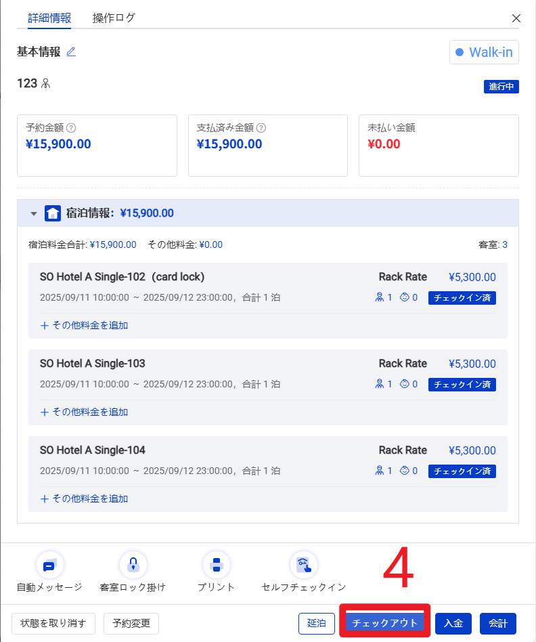The height and width of the screenshot is (642, 536).
Task: Click the help icon next to 予約金額
Action: point(71,127)
